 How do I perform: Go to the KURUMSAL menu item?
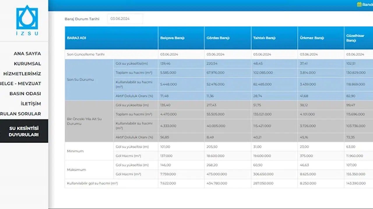[27, 64]
